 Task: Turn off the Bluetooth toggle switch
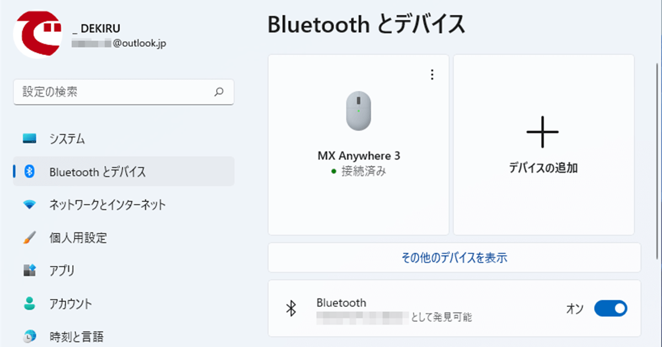[610, 308]
